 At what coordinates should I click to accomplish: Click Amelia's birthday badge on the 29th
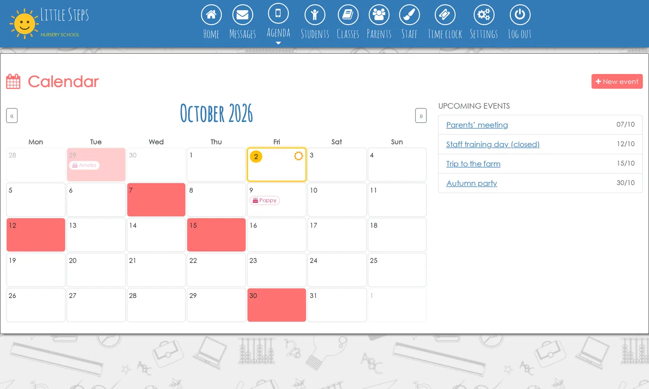click(x=84, y=165)
